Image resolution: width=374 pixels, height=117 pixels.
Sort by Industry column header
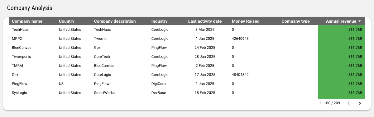pyautogui.click(x=160, y=21)
